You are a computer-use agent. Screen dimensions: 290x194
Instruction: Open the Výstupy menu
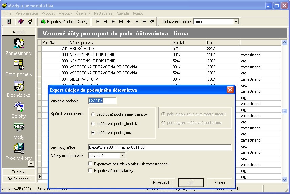(x=66, y=13)
